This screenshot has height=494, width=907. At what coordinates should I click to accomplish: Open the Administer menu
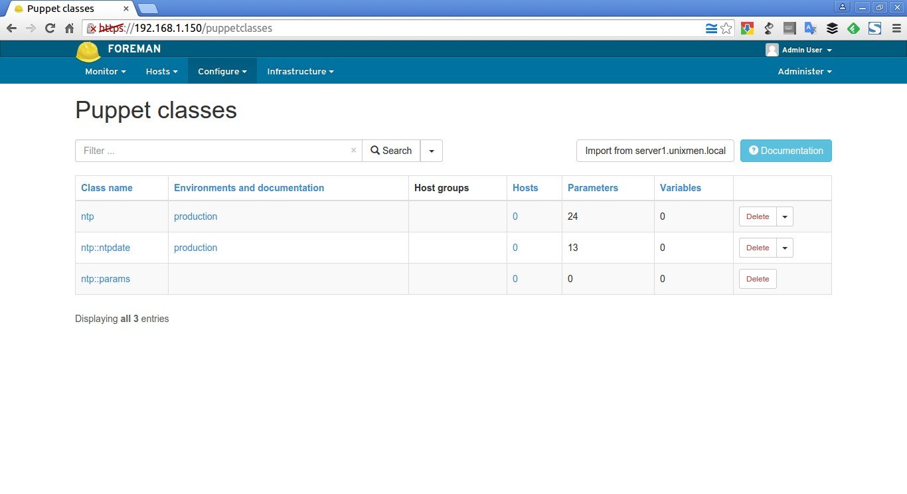[805, 71]
